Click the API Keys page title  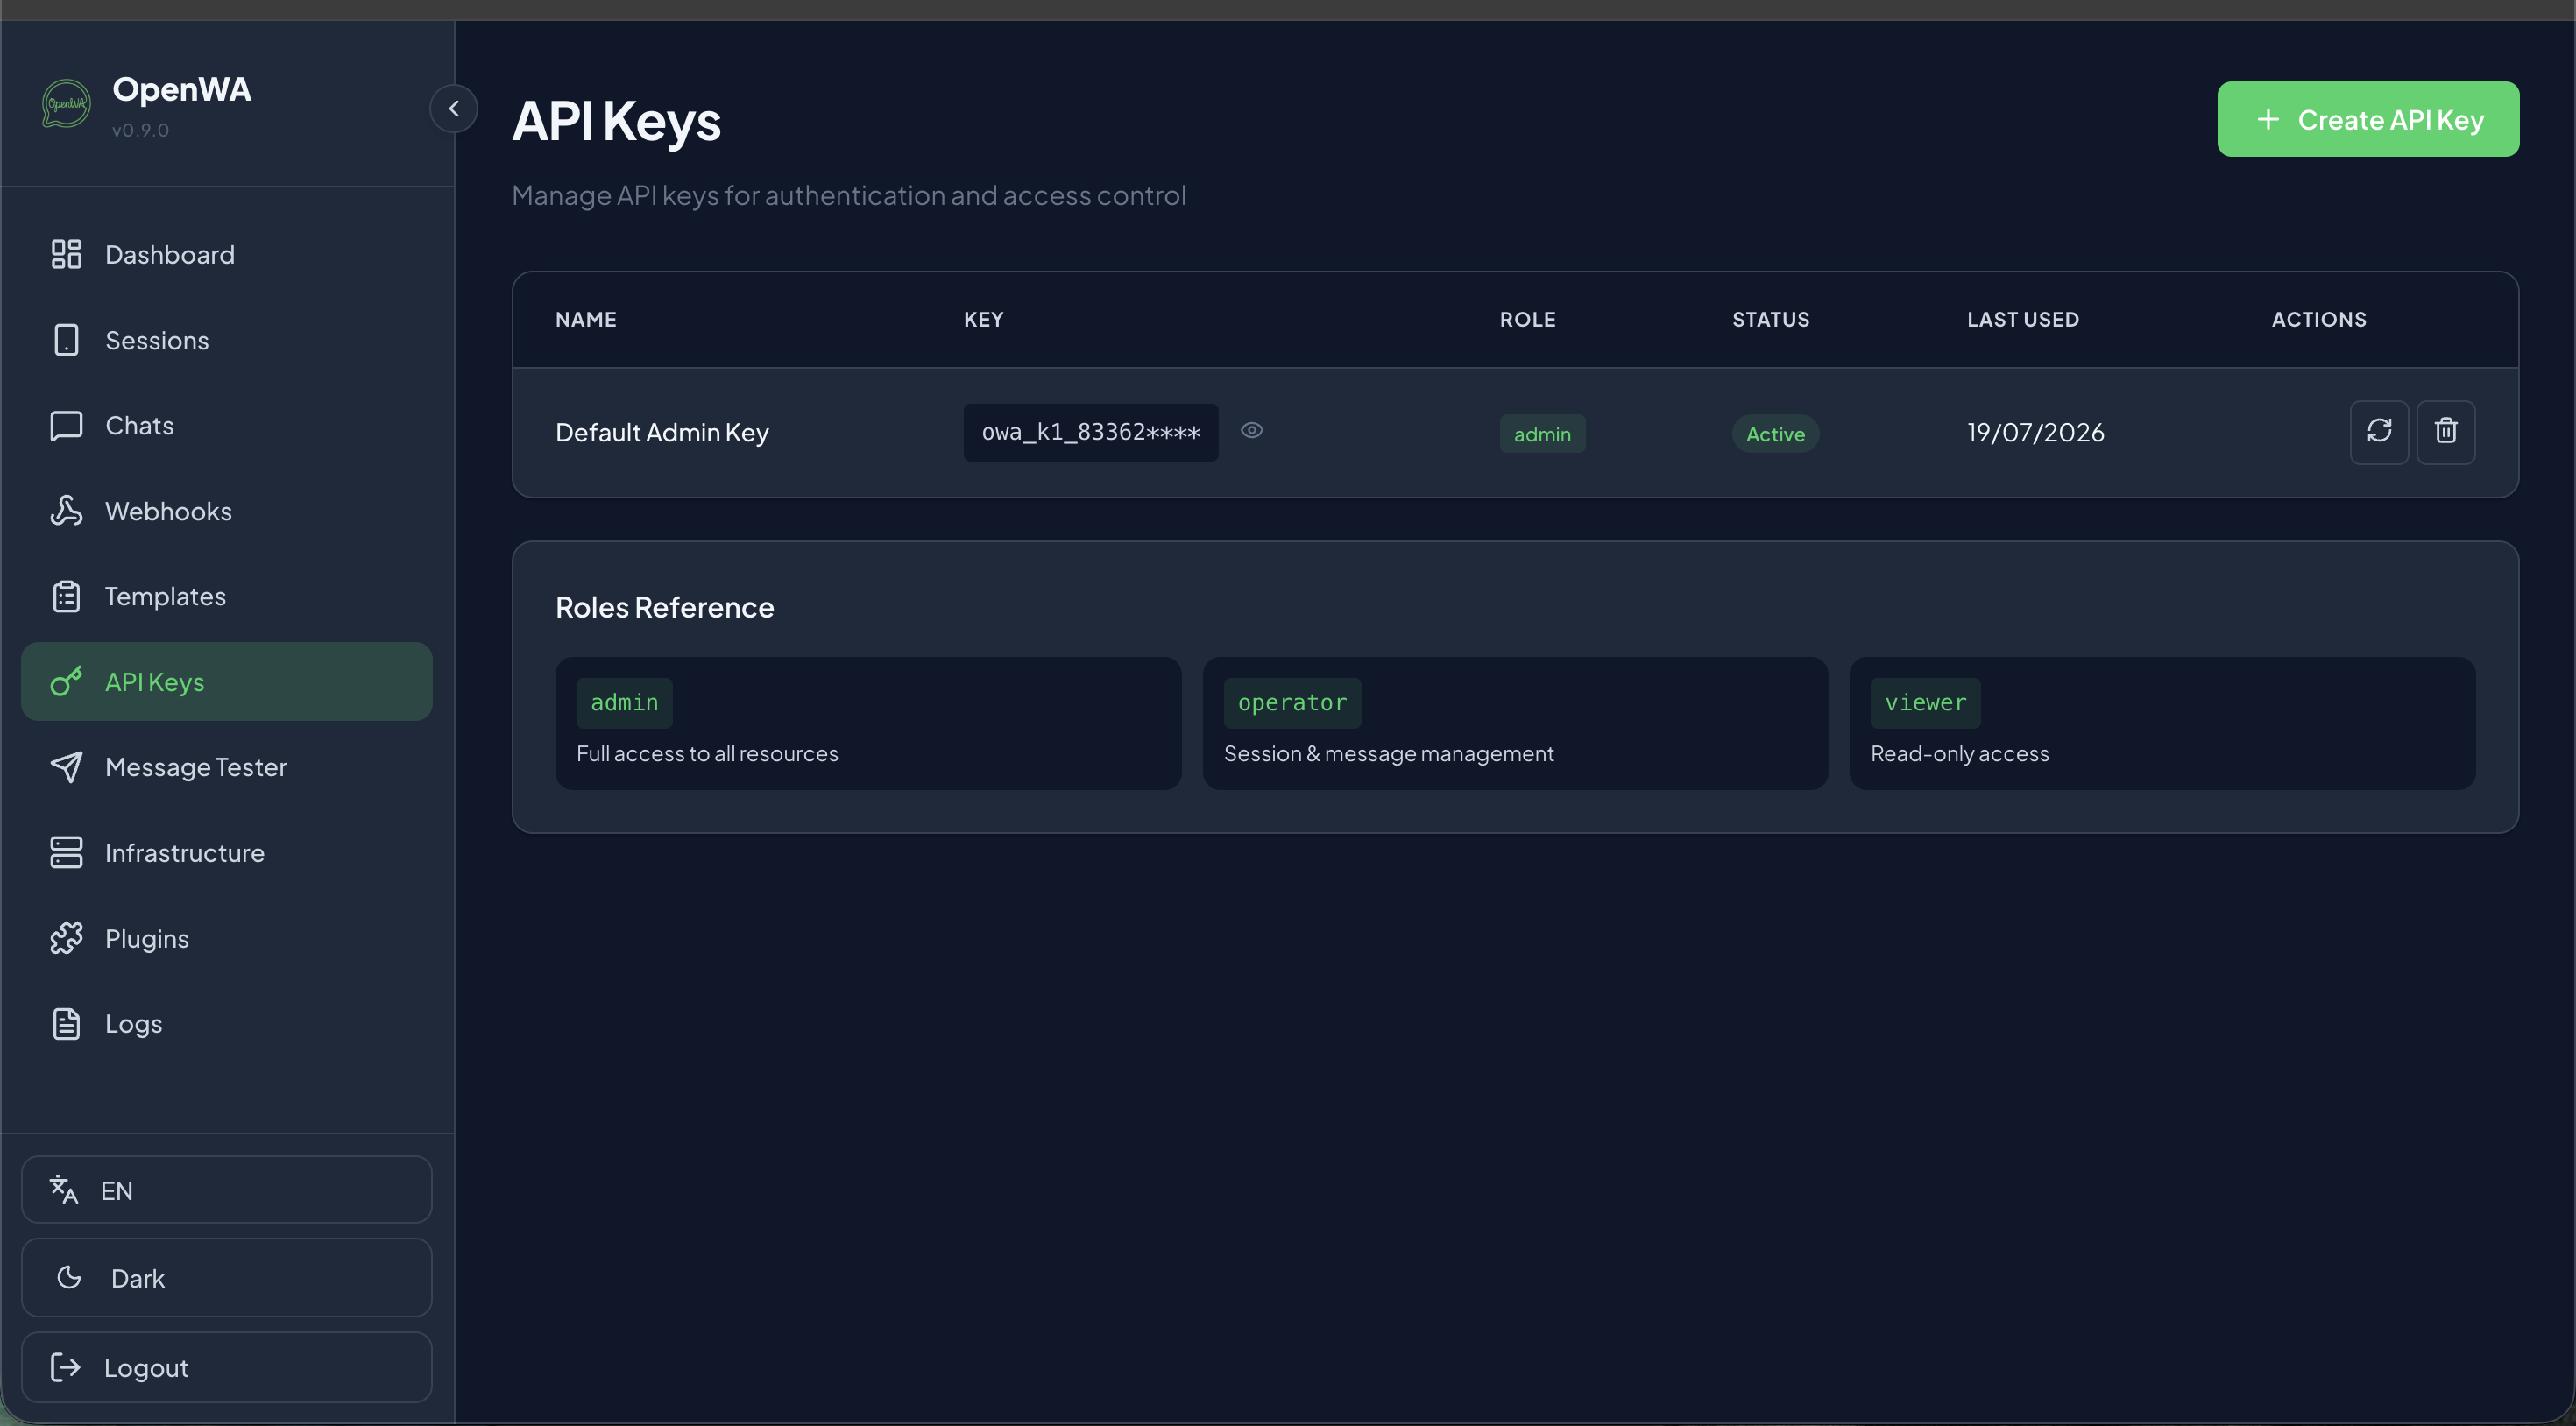coord(616,121)
